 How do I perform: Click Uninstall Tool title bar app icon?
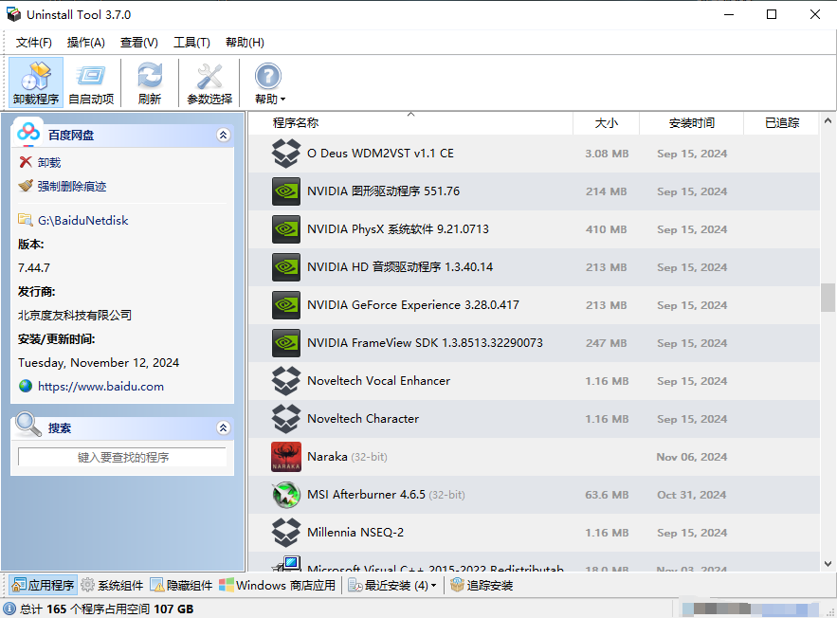pyautogui.click(x=13, y=14)
